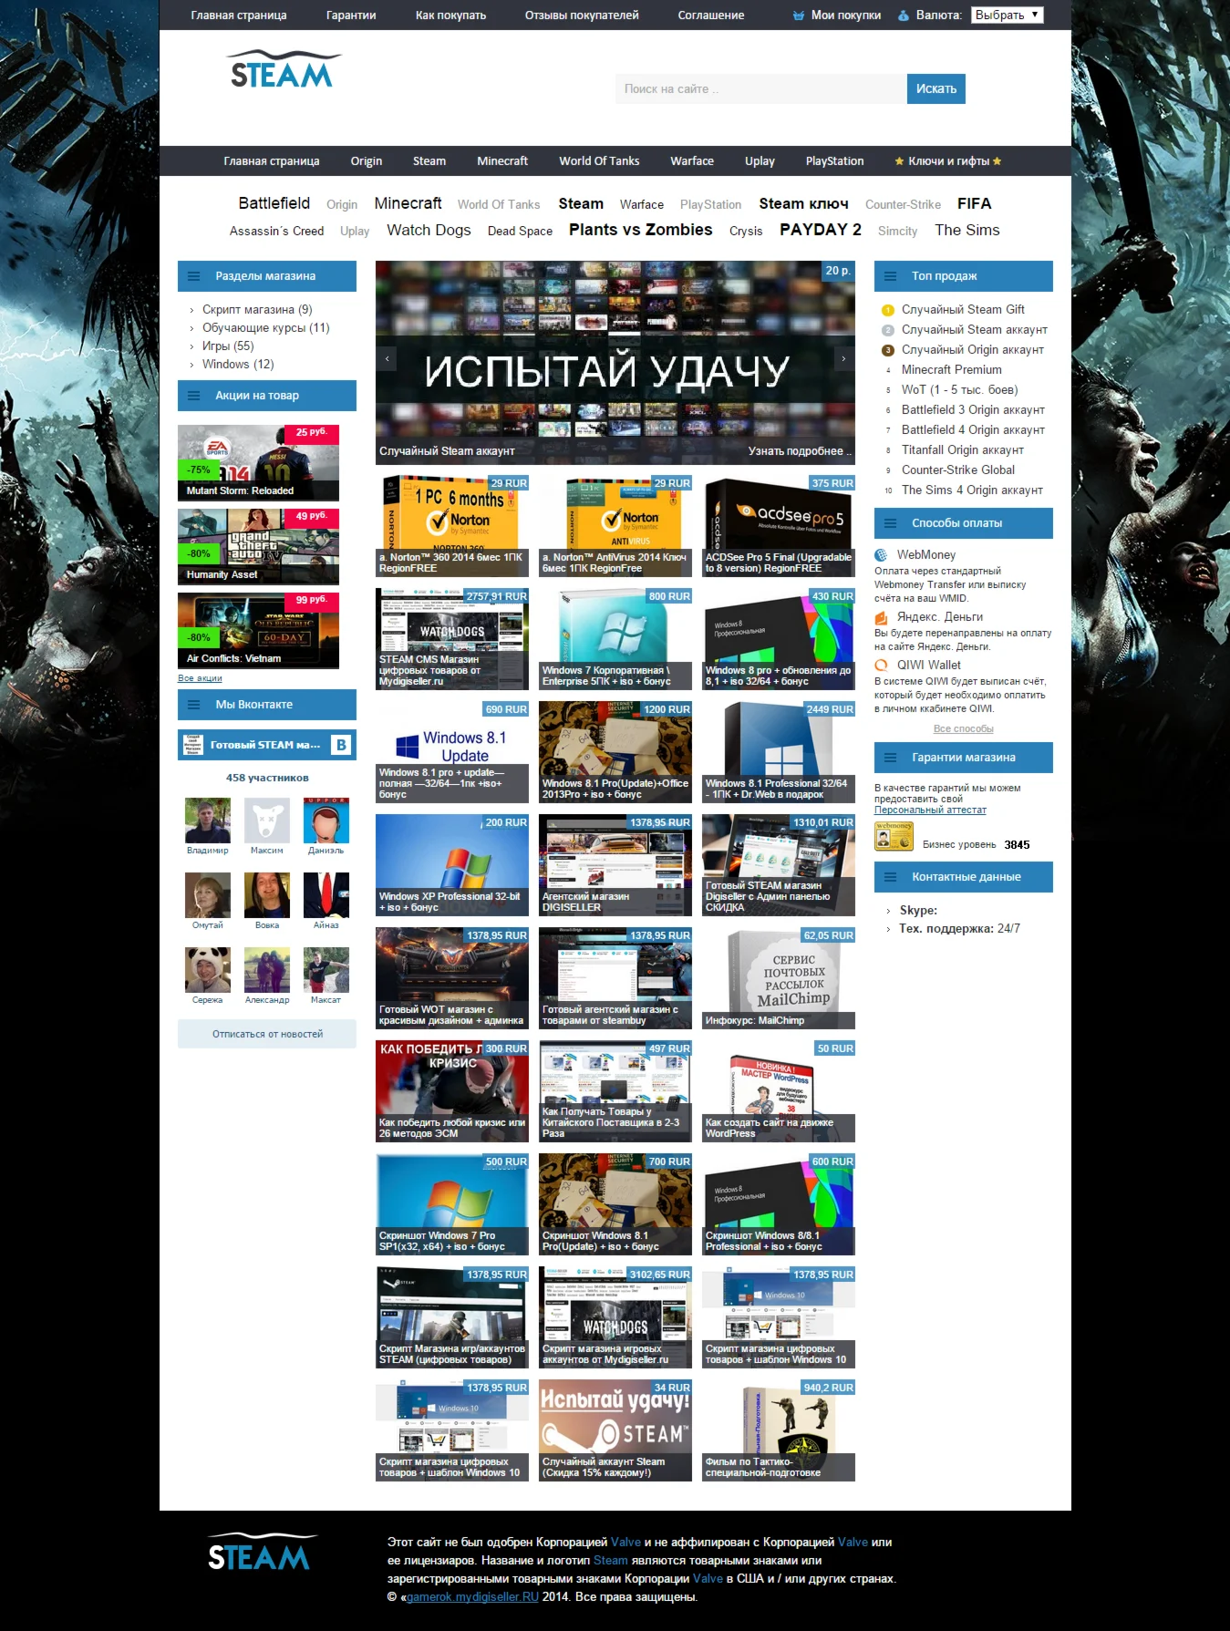Click the list icon in Контактные данные header
Screen dimensions: 1230x1631
point(890,877)
